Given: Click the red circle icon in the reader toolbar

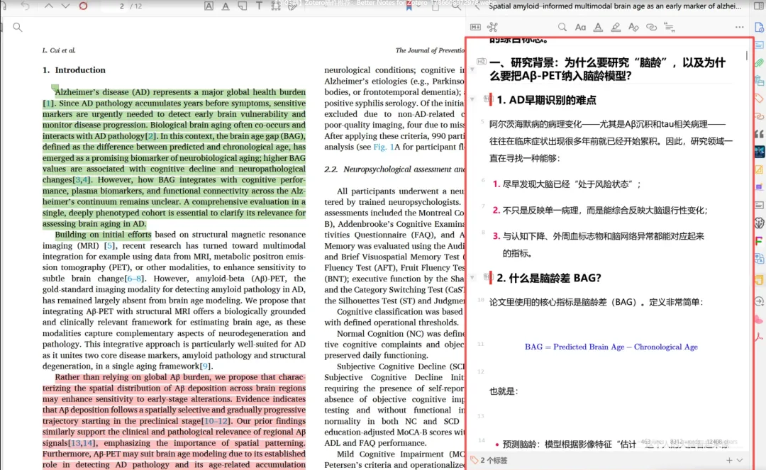Looking at the screenshot, I should point(83,6).
